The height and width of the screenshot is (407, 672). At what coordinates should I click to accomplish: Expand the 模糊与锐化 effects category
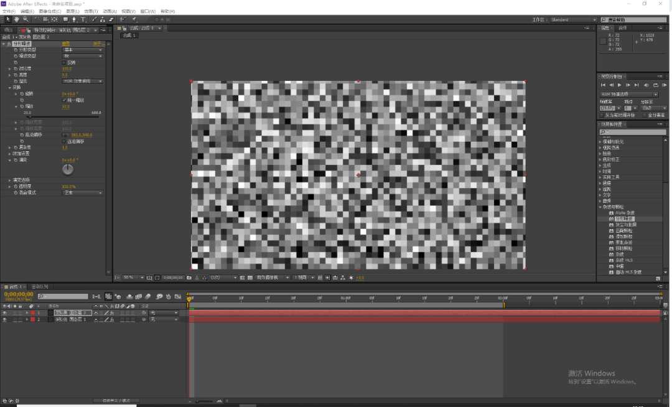click(600, 142)
